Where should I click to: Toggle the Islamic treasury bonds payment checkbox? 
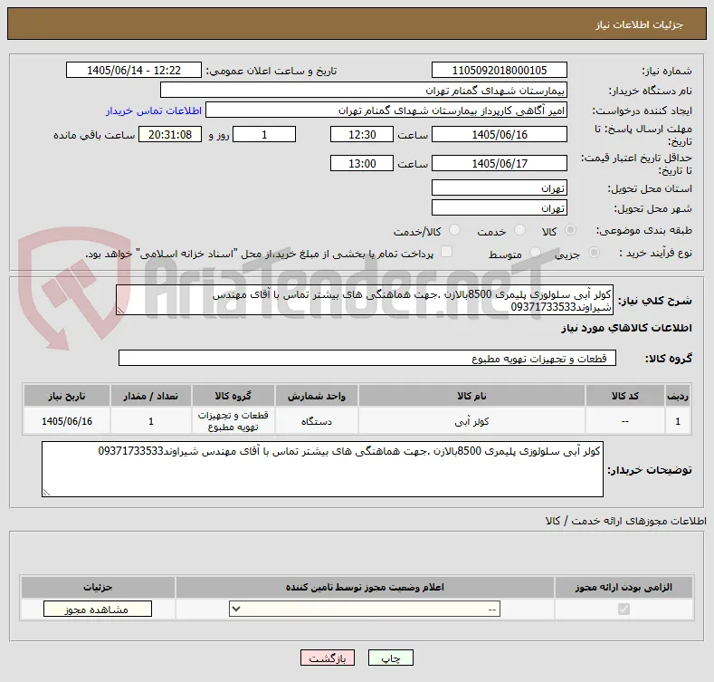[447, 252]
